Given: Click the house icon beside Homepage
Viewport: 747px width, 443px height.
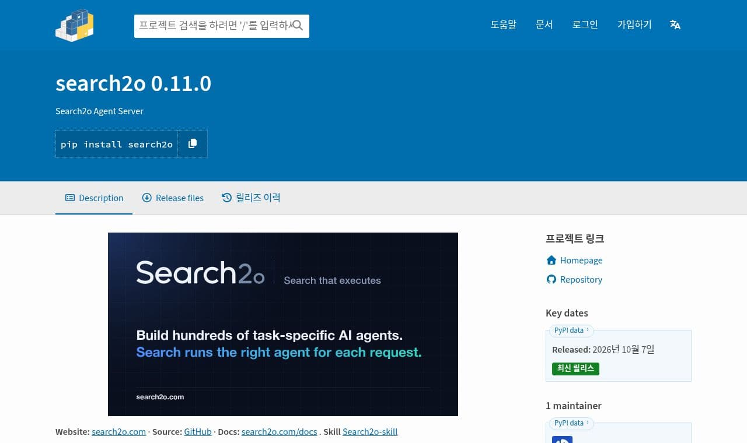Looking at the screenshot, I should coord(551,261).
